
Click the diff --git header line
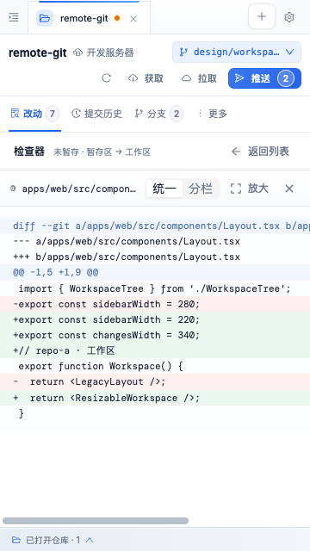pyautogui.click(x=155, y=226)
